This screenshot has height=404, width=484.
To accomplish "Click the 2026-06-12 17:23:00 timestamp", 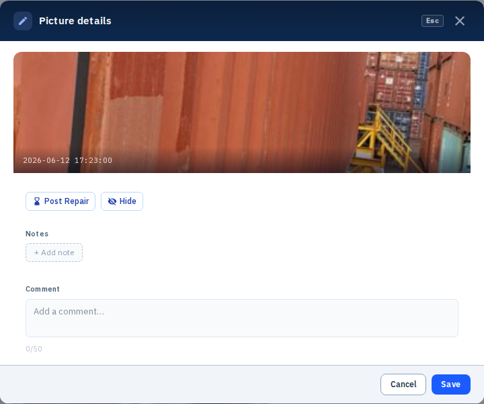I will coord(68,160).
